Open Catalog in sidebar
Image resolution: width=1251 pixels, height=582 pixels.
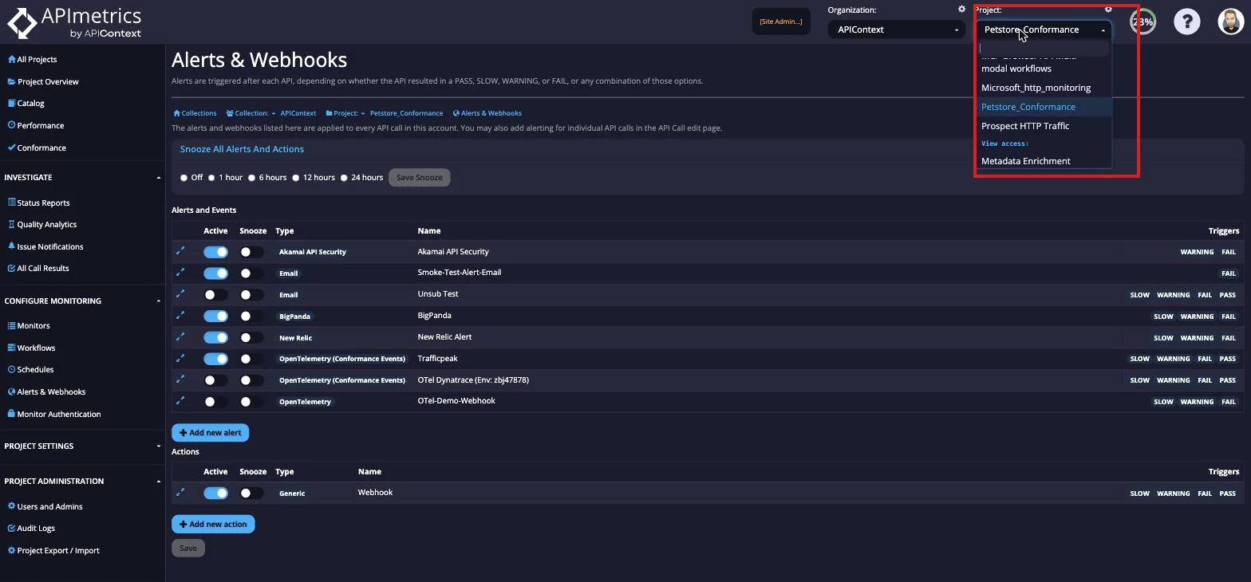[x=26, y=103]
